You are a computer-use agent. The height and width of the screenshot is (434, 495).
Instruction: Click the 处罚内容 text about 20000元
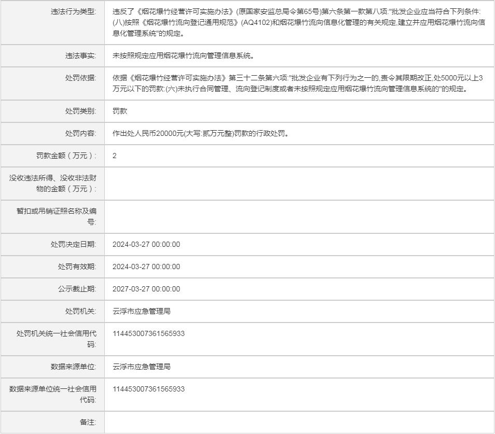coord(200,133)
